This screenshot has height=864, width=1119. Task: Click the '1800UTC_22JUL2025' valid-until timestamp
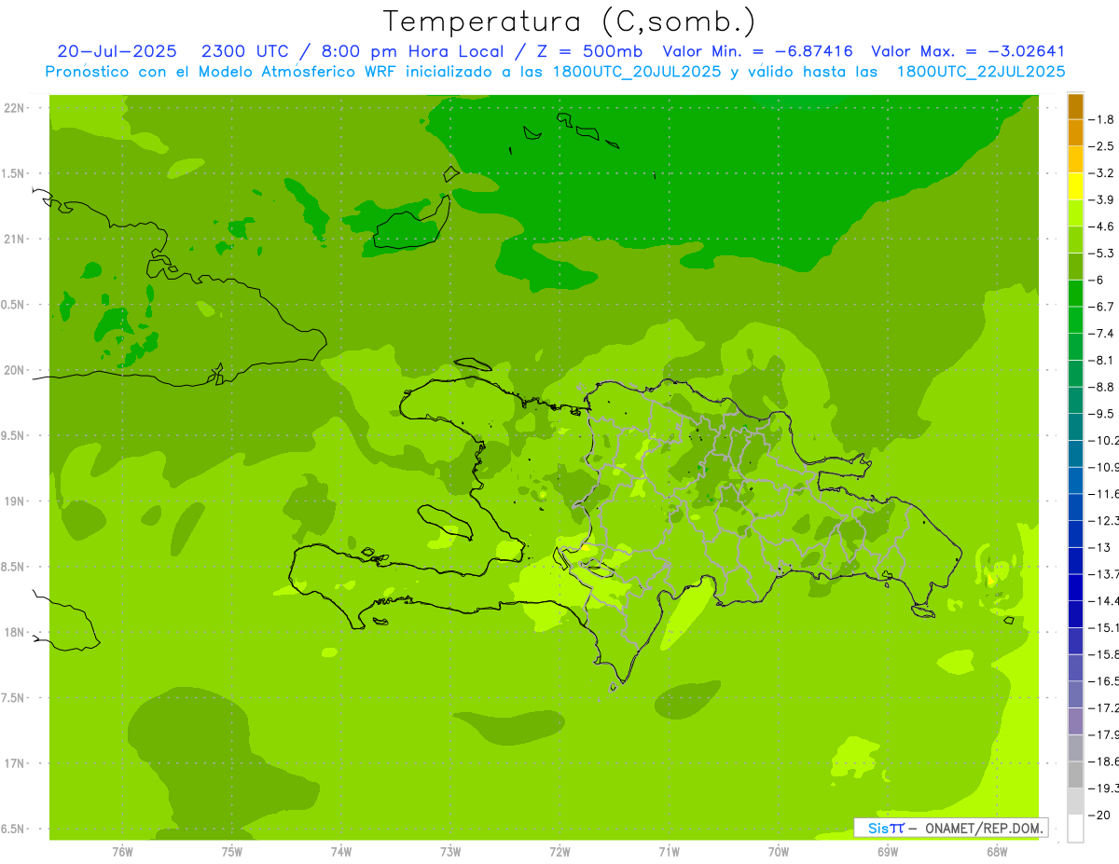click(981, 71)
